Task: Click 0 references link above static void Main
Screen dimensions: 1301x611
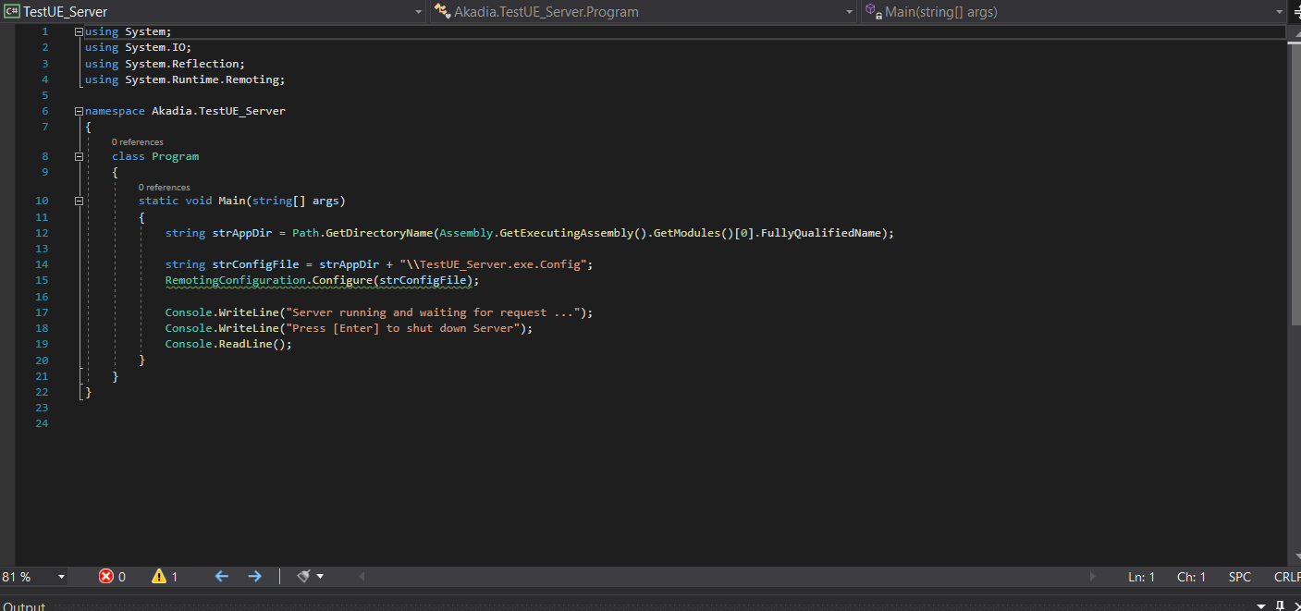Action: click(165, 188)
